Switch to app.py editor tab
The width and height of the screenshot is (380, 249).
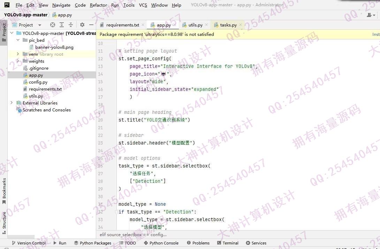pos(164,25)
